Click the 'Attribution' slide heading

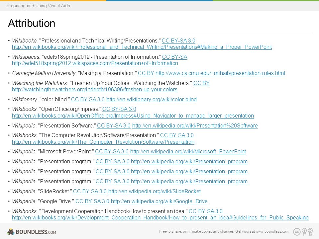tap(32, 23)
